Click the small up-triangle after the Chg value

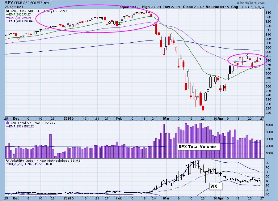[x=263, y=7]
